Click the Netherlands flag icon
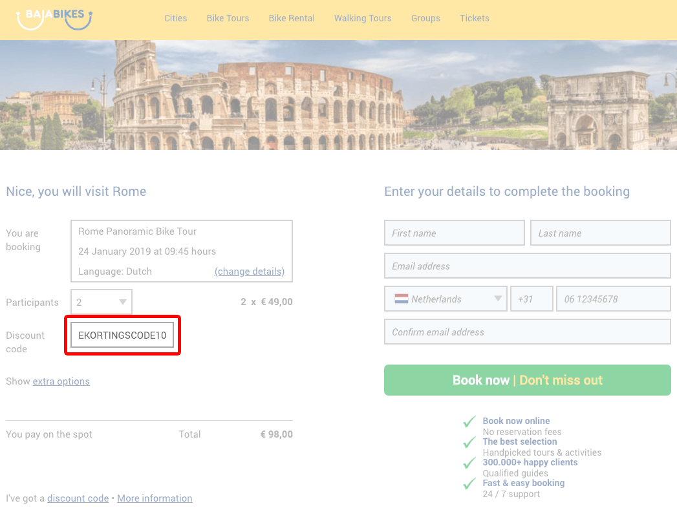This screenshot has width=677, height=510. click(401, 299)
